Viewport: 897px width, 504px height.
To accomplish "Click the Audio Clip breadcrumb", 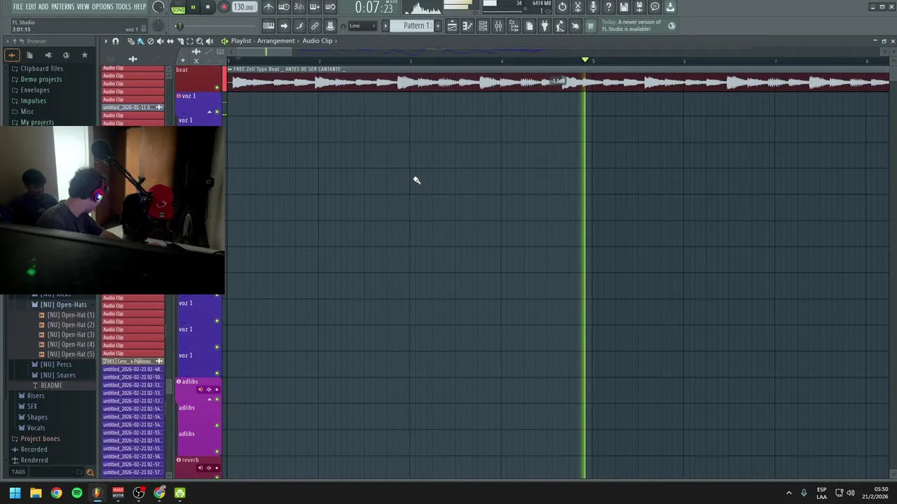I will pos(317,41).
